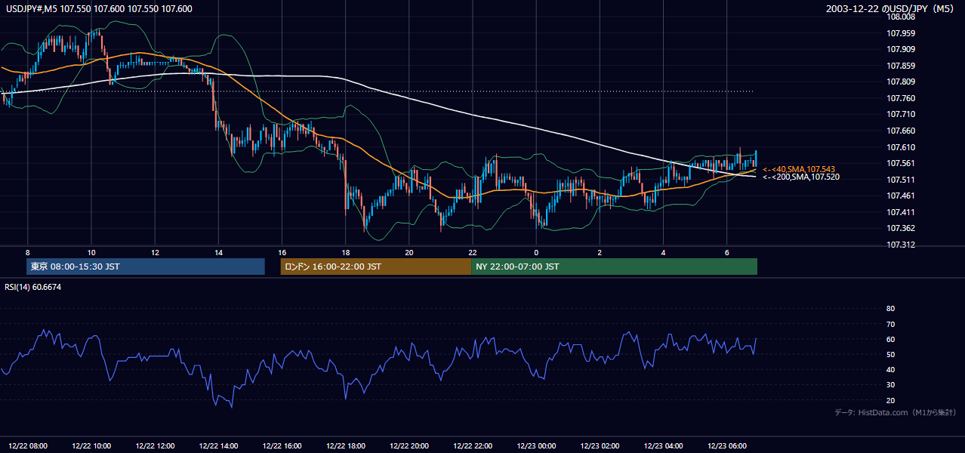Screen dimensions: 965x453
Task: Click price axis label 107.959
Action: (x=901, y=33)
